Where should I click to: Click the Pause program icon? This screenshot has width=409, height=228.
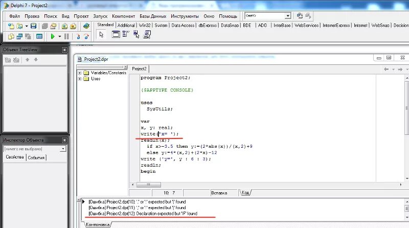(66, 36)
